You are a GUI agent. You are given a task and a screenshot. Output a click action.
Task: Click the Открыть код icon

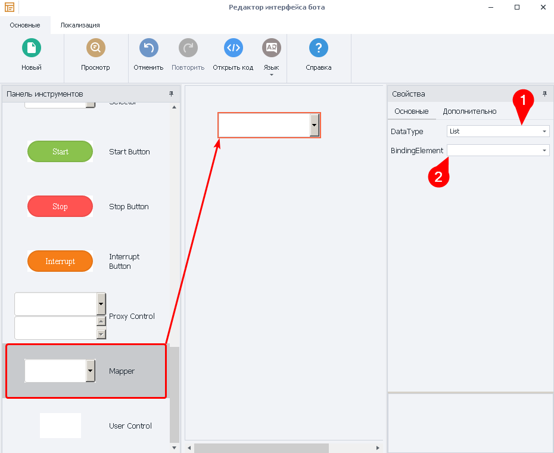click(x=233, y=48)
